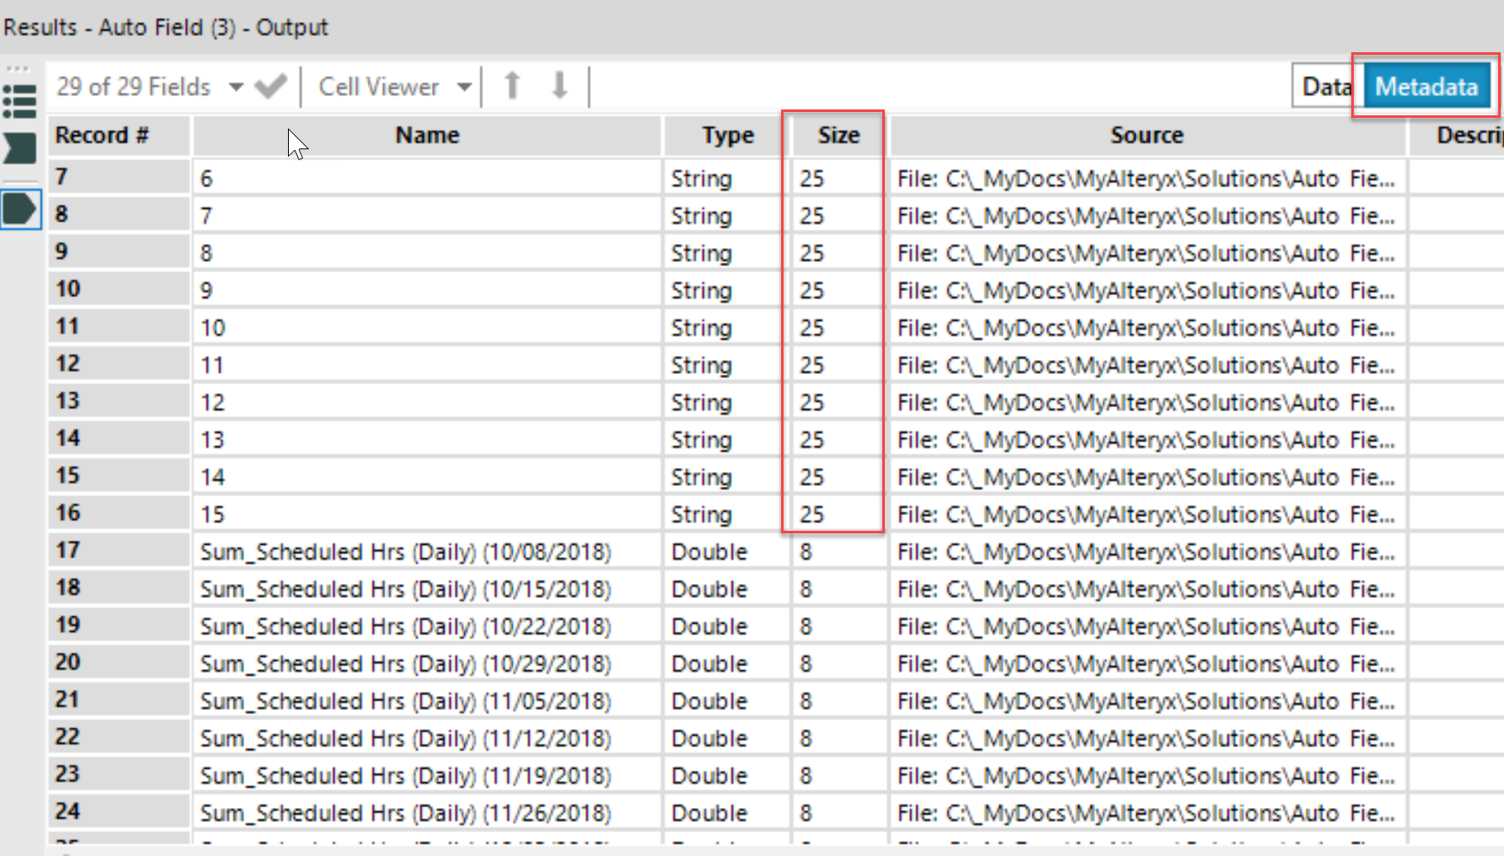Click the Type column header
Image resolution: width=1504 pixels, height=856 pixels.
726,134
